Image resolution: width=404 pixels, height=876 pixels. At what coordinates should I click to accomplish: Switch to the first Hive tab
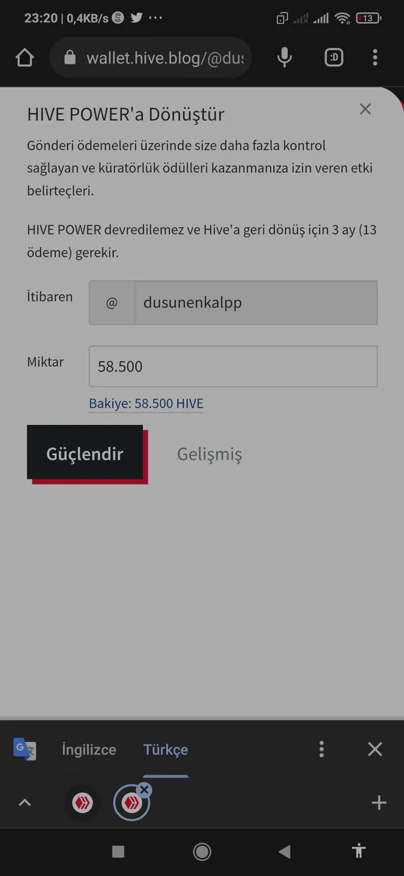[x=83, y=802]
